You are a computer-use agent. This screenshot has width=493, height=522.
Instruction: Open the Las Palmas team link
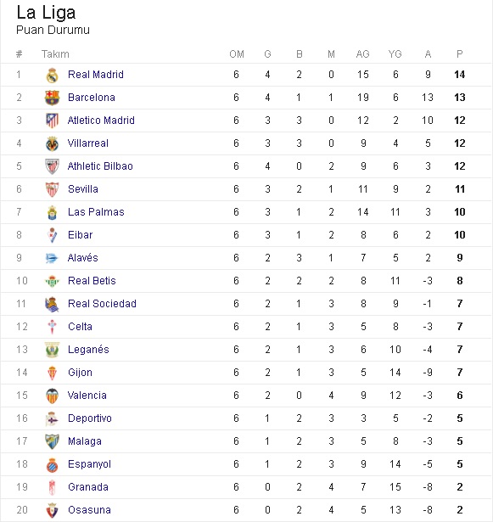96,212
